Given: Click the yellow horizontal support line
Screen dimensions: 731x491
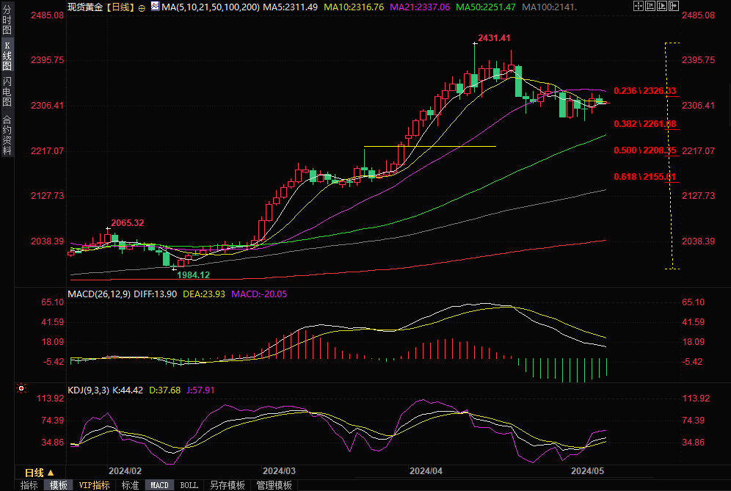Looking at the screenshot, I should point(430,146).
